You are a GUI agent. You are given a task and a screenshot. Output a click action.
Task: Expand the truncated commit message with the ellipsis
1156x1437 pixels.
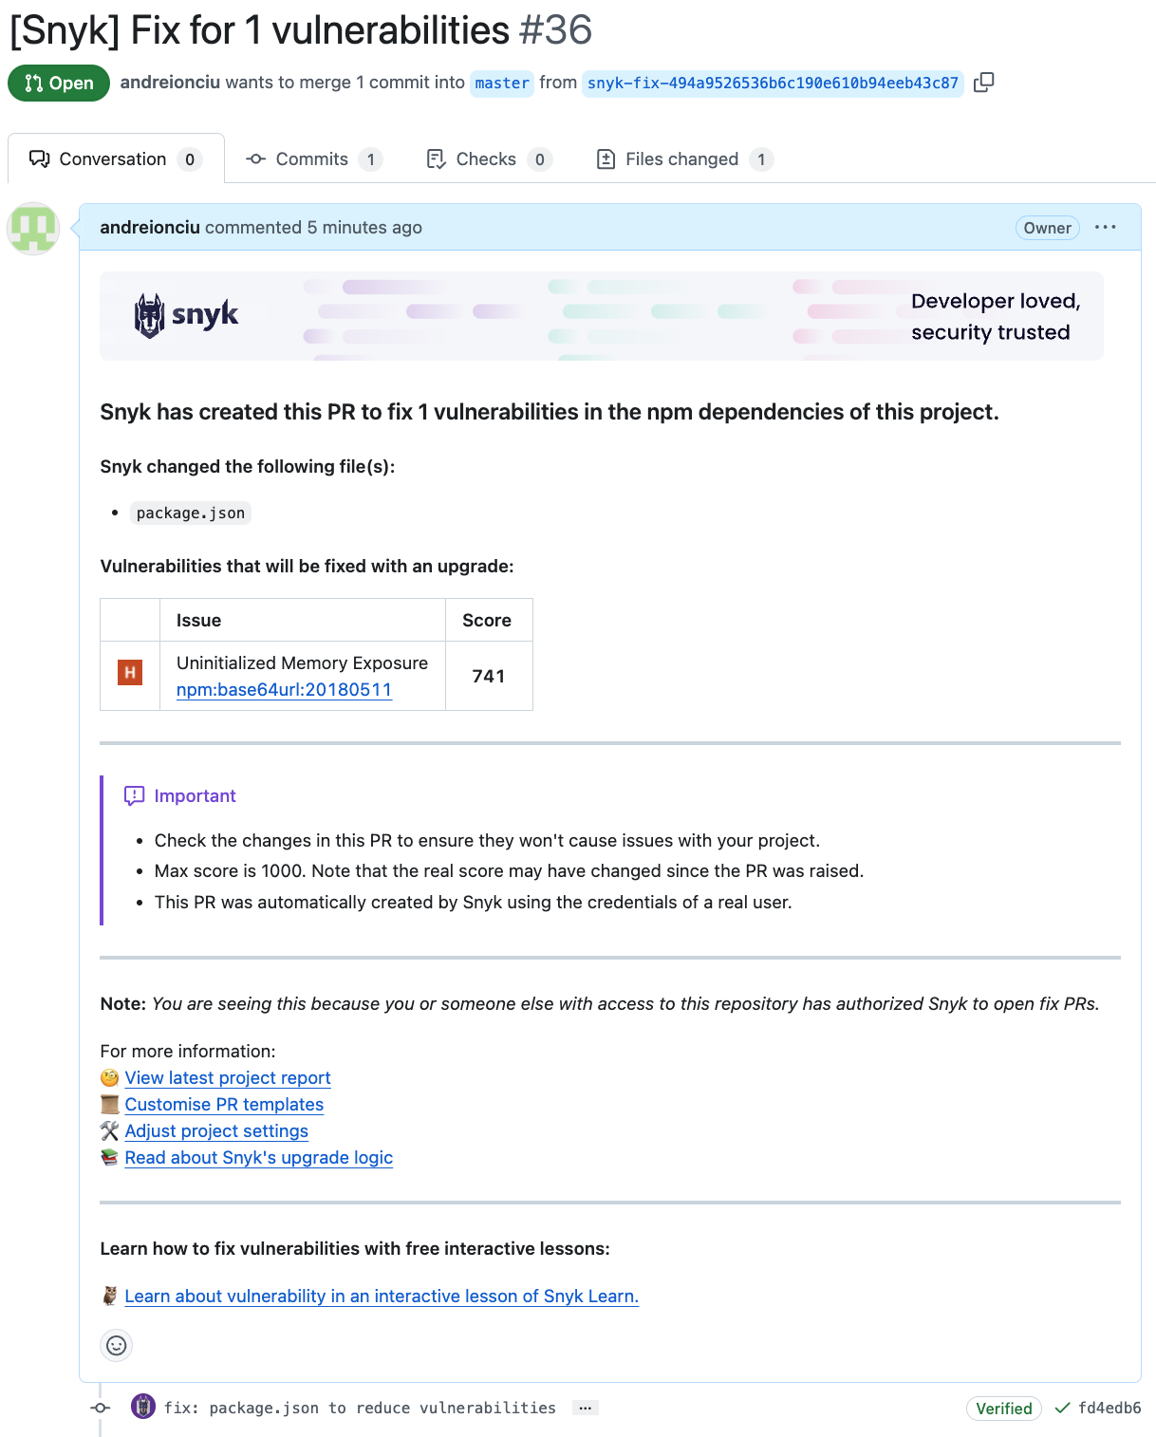(x=586, y=1408)
